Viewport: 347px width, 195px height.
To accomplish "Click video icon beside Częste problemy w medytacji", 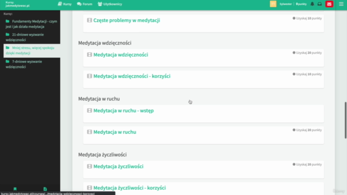I will click(89, 20).
